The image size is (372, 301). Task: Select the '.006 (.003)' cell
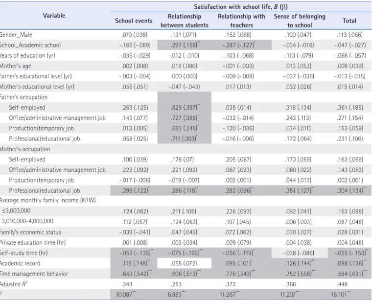(x=298, y=222)
